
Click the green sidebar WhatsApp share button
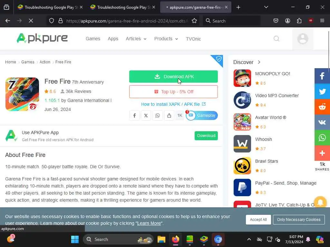pyautogui.click(x=322, y=138)
